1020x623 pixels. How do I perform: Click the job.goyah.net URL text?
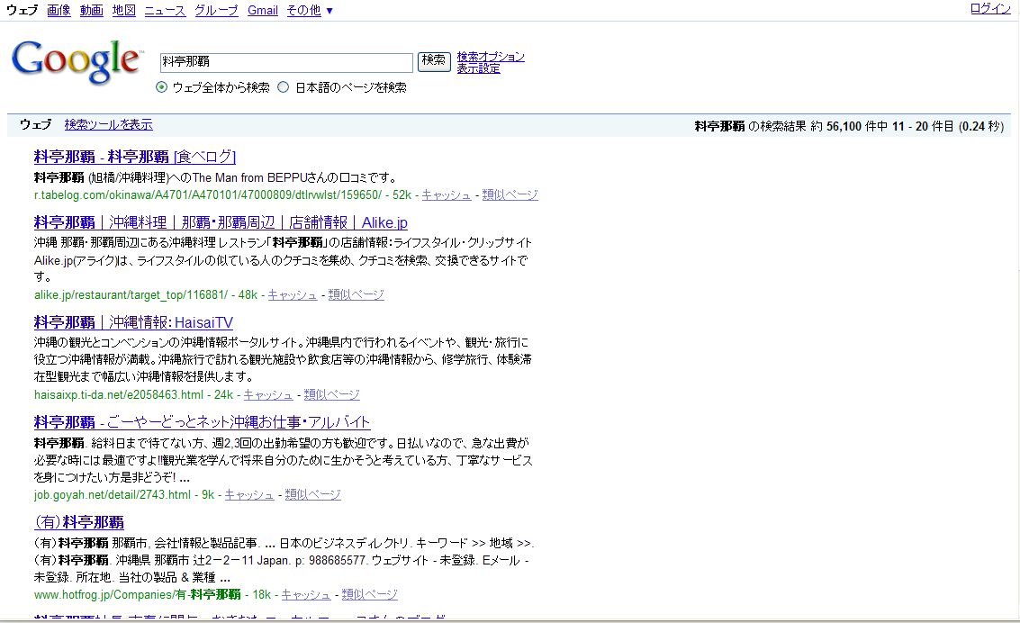113,495
